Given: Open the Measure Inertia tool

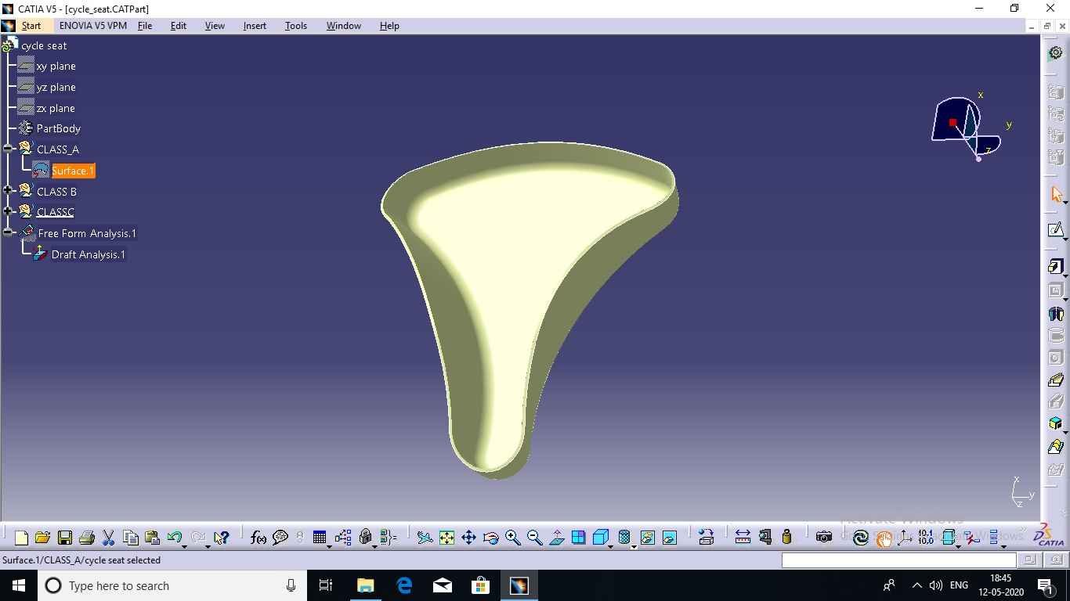Looking at the screenshot, I should pyautogui.click(x=787, y=537).
